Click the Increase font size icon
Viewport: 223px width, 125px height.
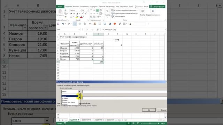(83, 14)
